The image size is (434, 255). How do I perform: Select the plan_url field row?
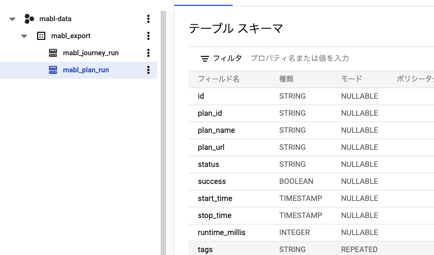click(211, 147)
